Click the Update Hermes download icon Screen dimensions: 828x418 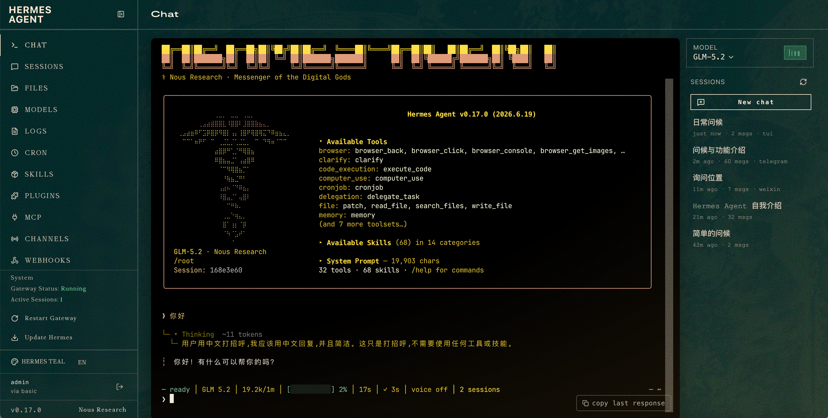[14, 337]
